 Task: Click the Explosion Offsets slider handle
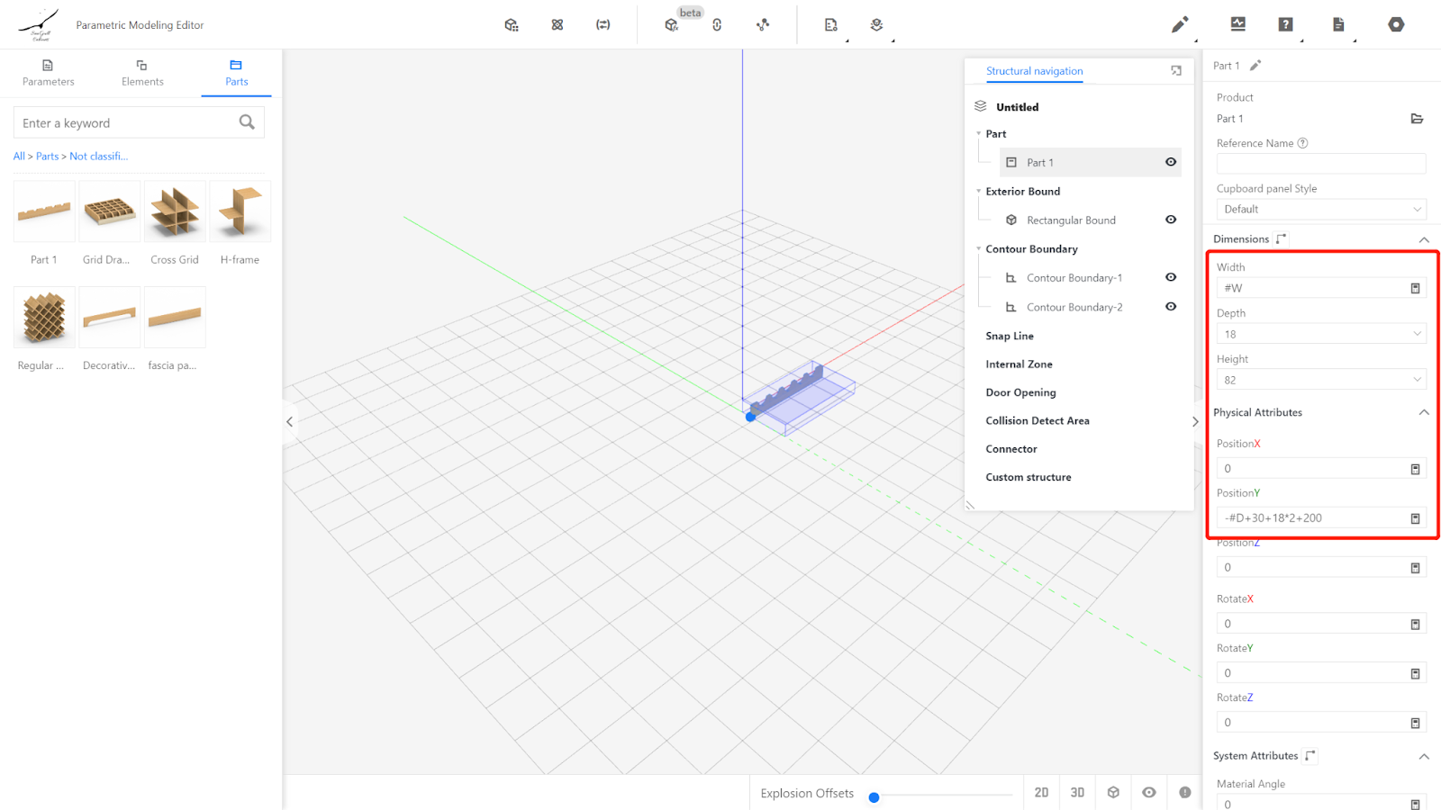pos(874,797)
